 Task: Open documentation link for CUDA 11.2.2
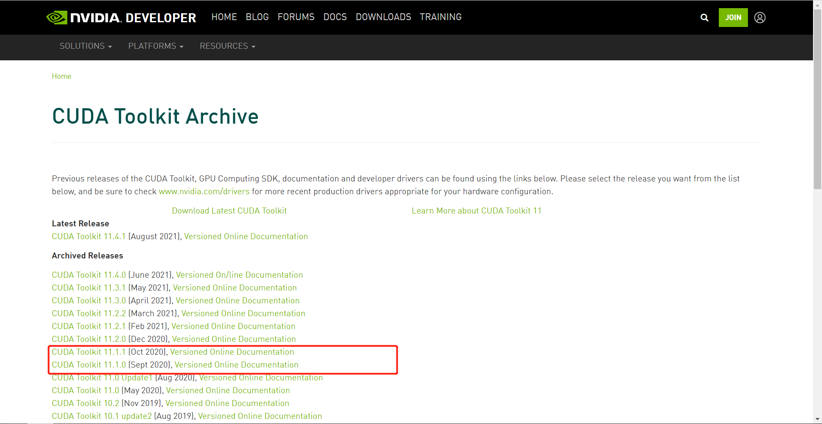click(243, 314)
